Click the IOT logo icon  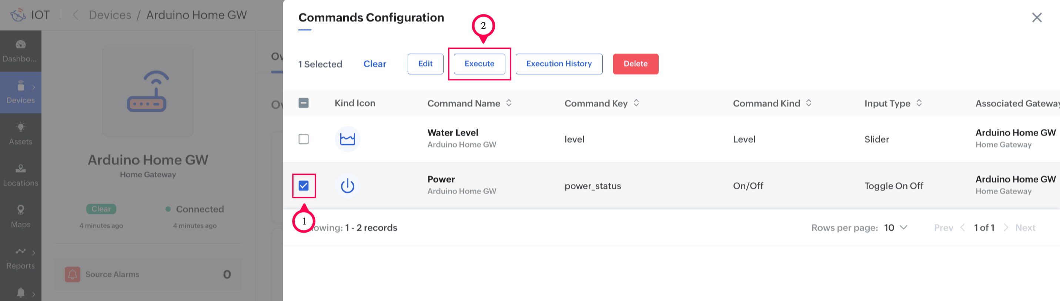tap(18, 15)
